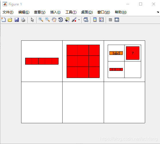160x144 pixels.
Task: Open the 插入(I) menu
Action: point(55,12)
